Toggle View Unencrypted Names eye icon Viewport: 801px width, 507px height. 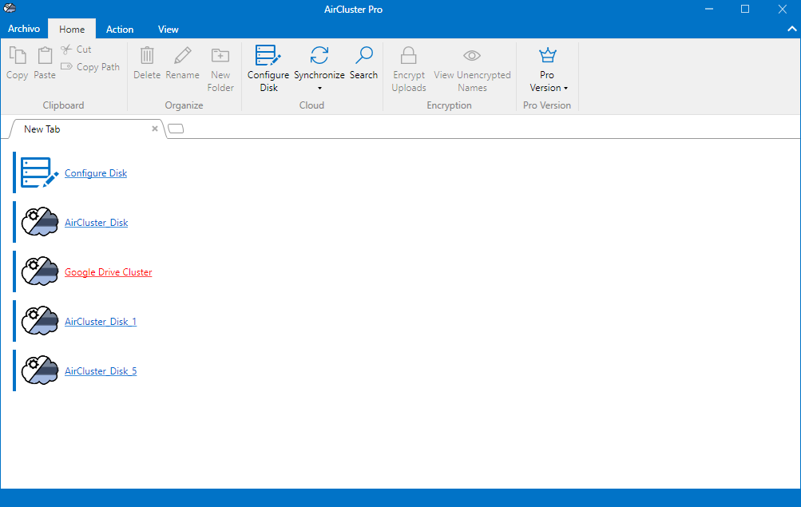click(x=471, y=55)
